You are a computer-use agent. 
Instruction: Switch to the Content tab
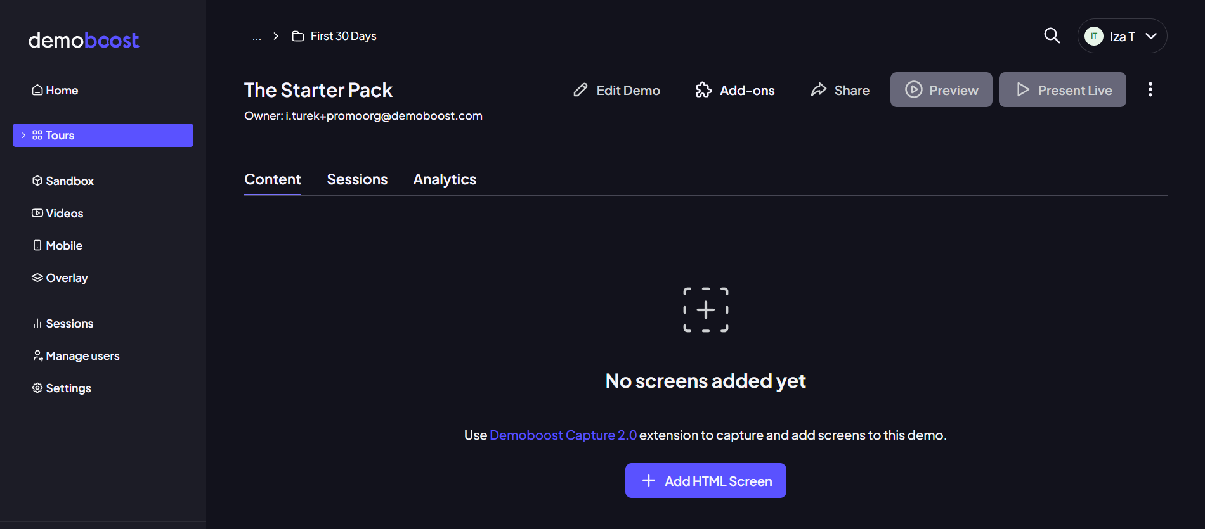(x=273, y=179)
